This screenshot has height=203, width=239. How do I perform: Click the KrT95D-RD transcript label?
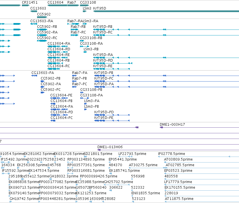pos(103,60)
